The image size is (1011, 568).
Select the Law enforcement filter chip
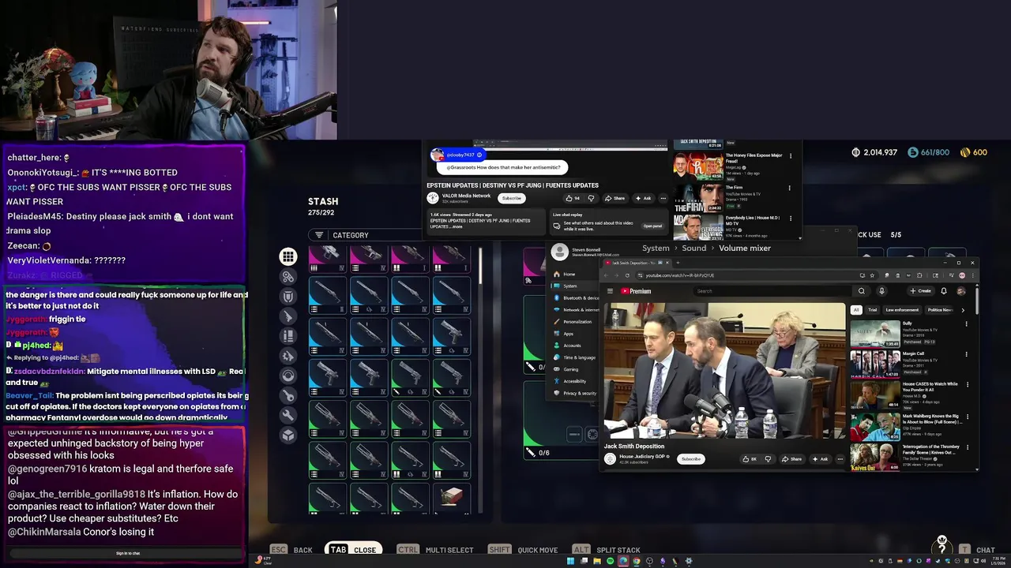coord(902,310)
